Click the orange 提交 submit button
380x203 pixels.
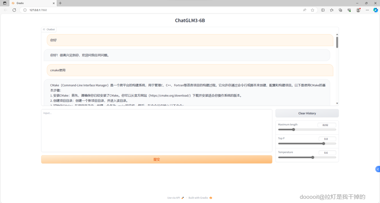pyautogui.click(x=157, y=159)
